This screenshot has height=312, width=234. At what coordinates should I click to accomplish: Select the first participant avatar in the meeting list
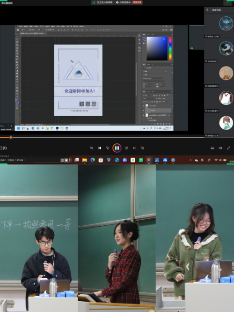226,23
